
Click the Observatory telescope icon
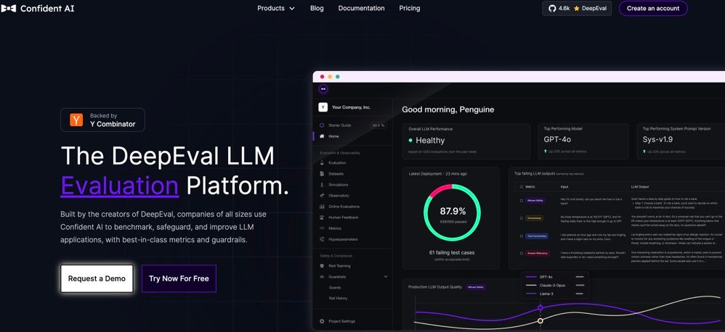point(322,196)
